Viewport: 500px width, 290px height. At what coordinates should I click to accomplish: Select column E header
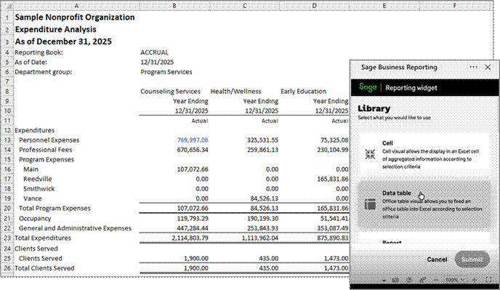384,6
